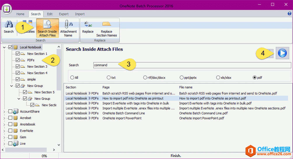Switch to the Import tab
293x159 pixels.
(x=80, y=14)
